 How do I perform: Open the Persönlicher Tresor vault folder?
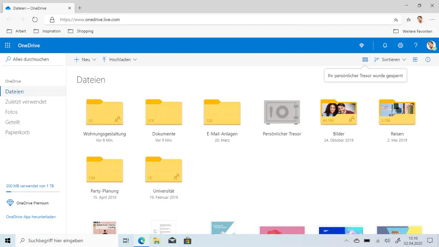point(281,112)
